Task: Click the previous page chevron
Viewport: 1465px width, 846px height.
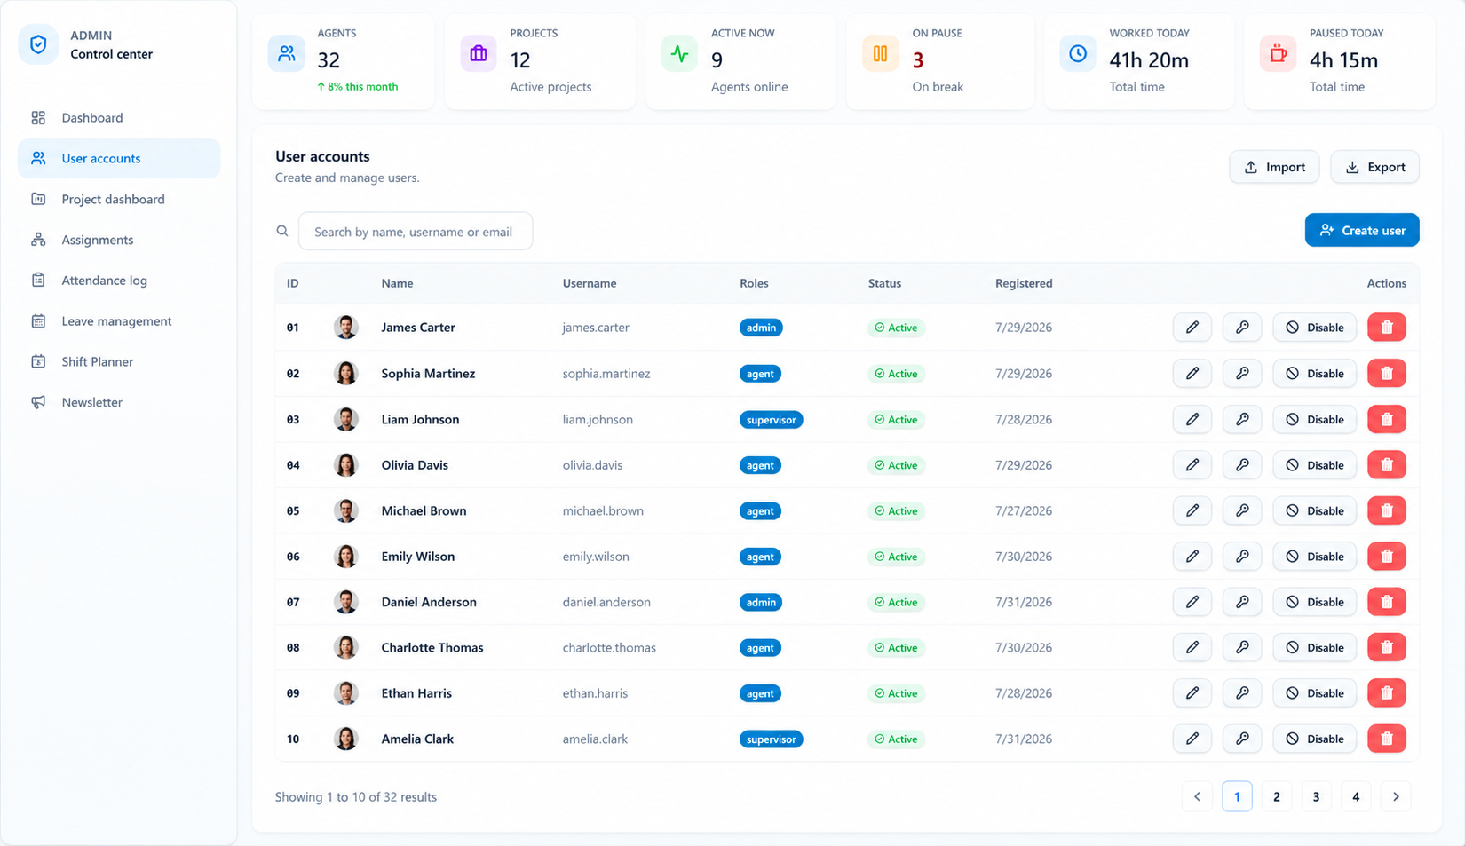Action: 1197,797
